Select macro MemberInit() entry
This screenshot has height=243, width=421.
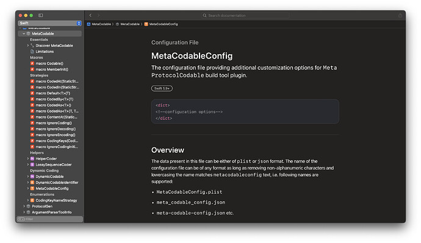point(52,69)
